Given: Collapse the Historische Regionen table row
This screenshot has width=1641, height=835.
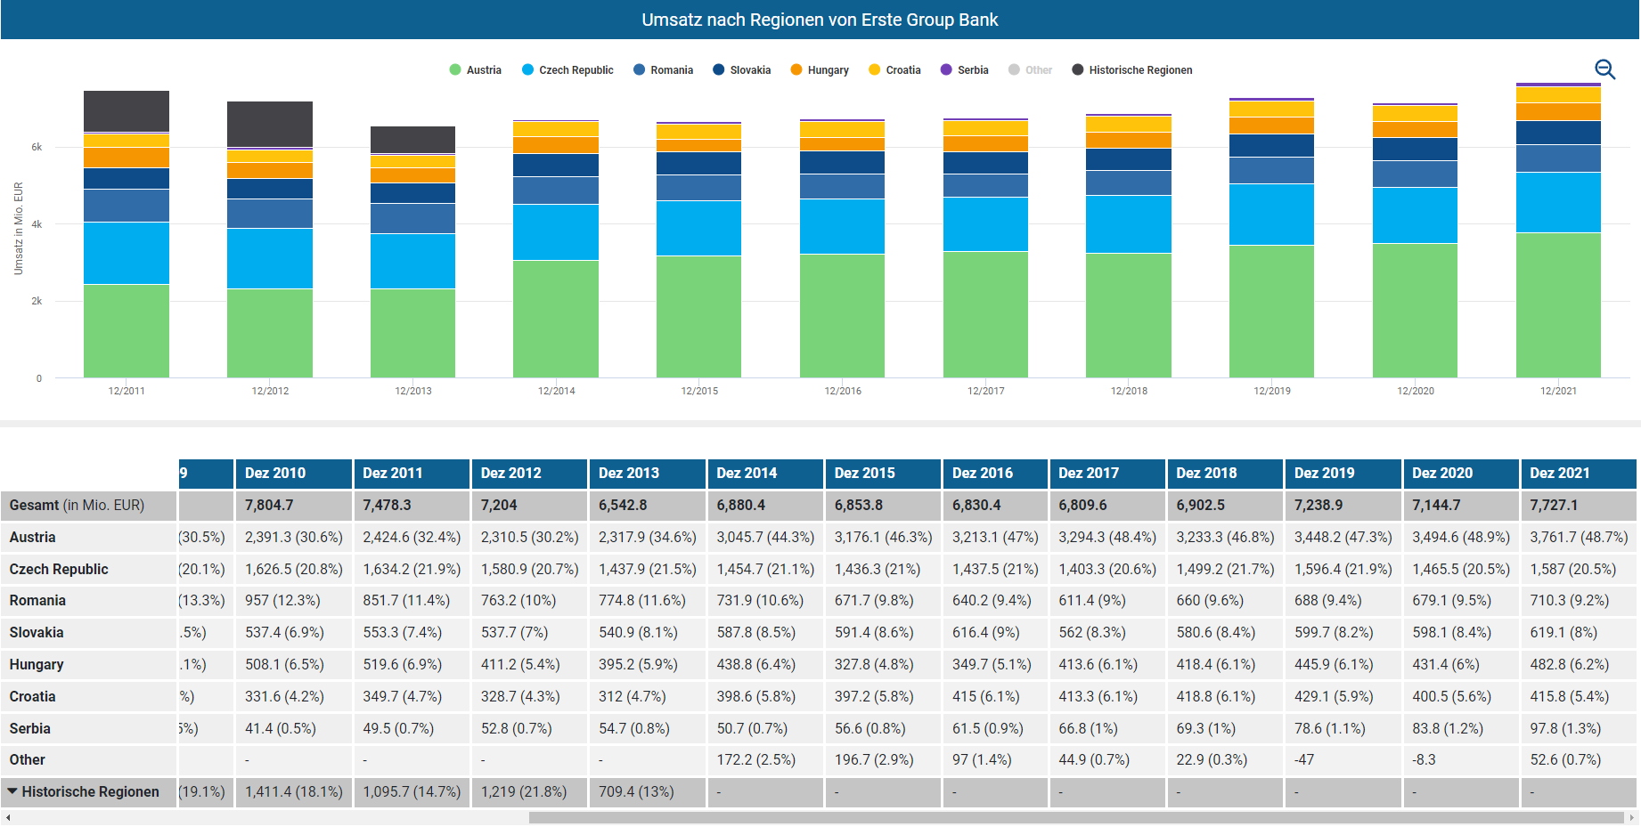Looking at the screenshot, I should [x=12, y=791].
